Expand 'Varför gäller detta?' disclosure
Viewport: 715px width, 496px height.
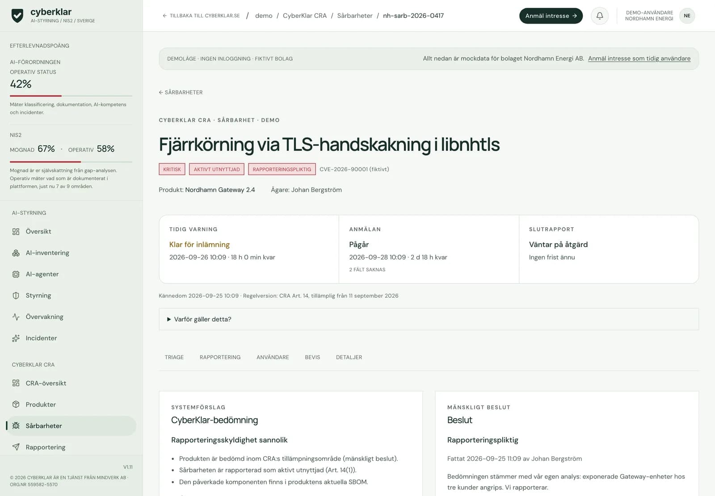coord(429,319)
